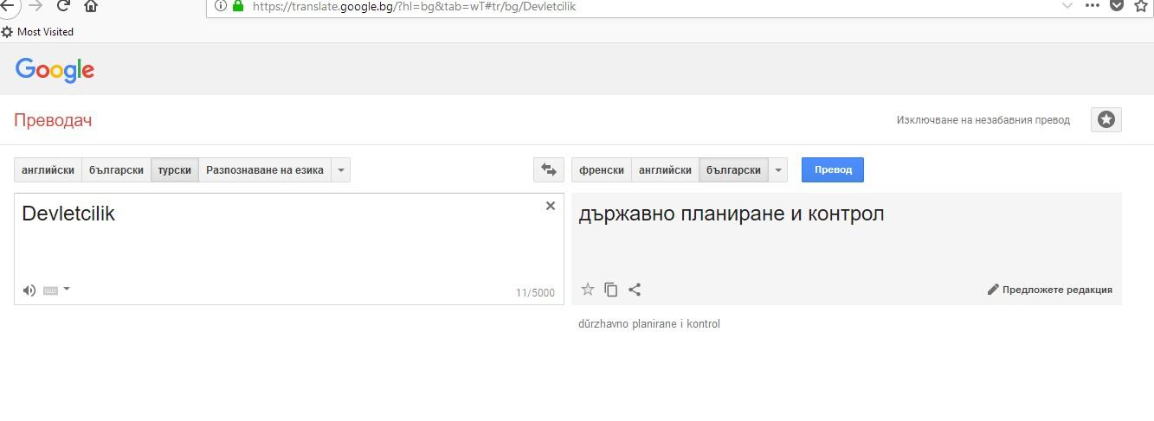Click the swap languages icon

pos(548,170)
